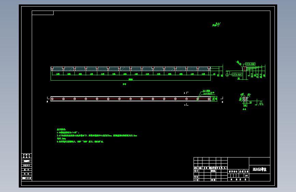Select the 15 dimension in section A-A
Viewport: 296px width, 192px height.
[251, 102]
